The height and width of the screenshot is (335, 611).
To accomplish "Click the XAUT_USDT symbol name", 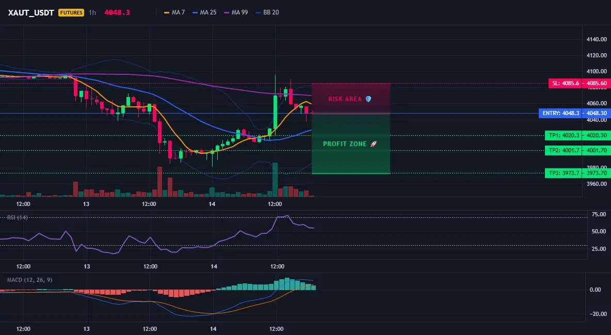I will click(x=31, y=12).
